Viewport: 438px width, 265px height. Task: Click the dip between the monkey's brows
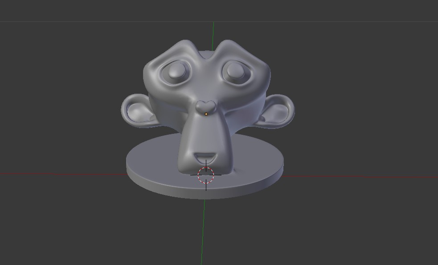[x=206, y=57]
